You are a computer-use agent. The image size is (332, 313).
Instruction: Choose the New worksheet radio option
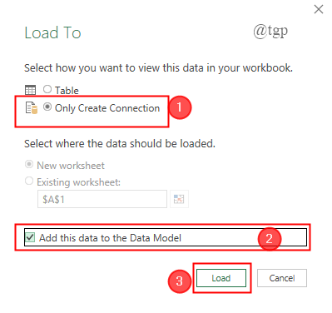point(29,164)
